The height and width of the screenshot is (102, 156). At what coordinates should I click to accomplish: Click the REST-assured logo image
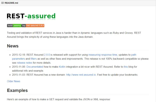(x=31, y=17)
